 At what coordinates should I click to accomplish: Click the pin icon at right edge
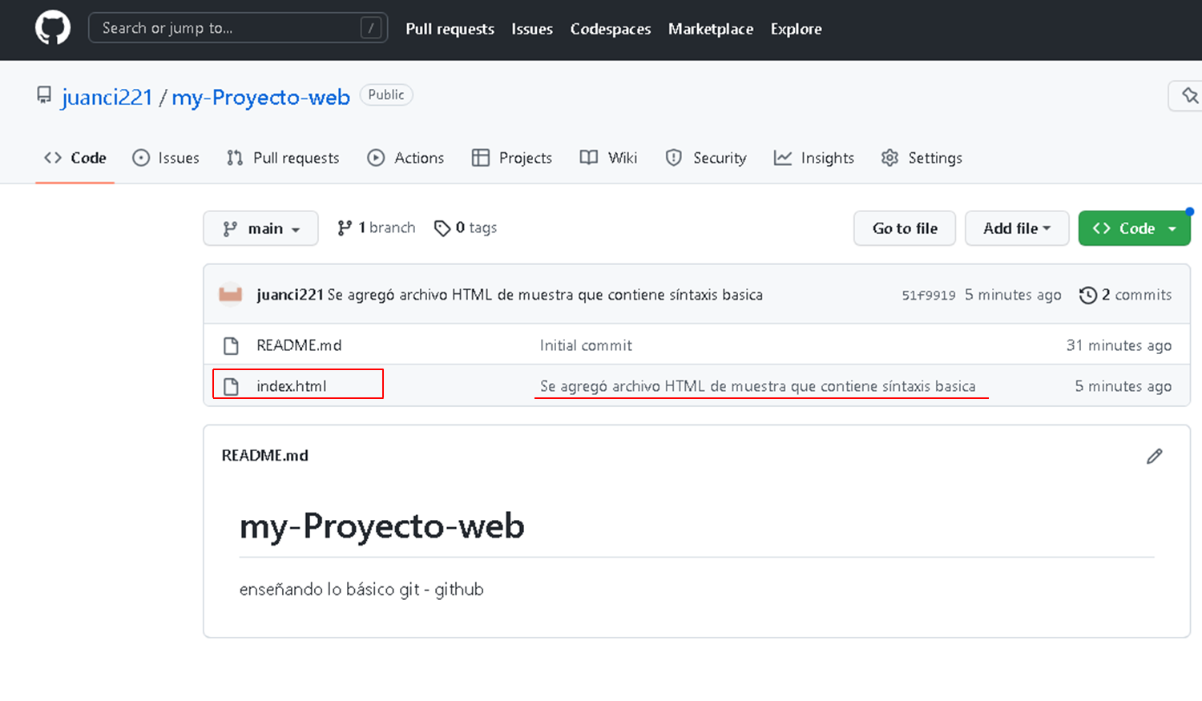pos(1190,96)
